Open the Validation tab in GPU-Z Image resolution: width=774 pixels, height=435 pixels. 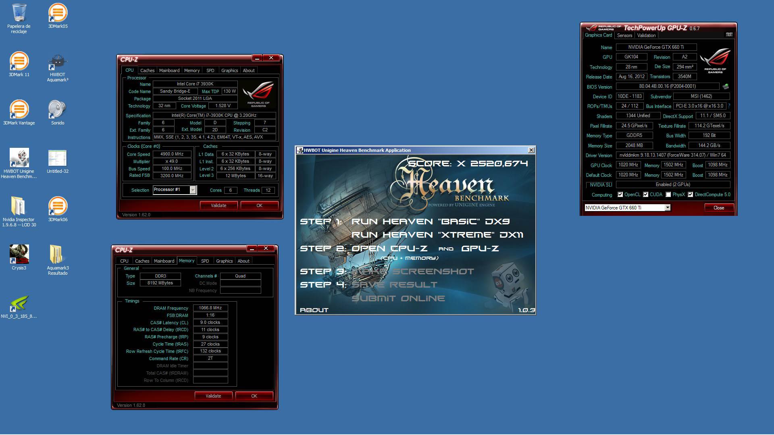coord(646,35)
